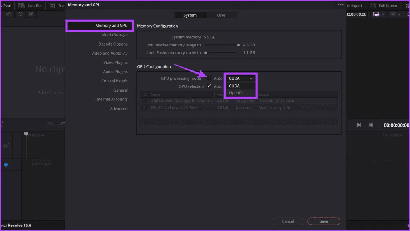Screen dimensions: 410x231
Task: Open the three-dot options menu in dialog header
Action: [x=340, y=5]
